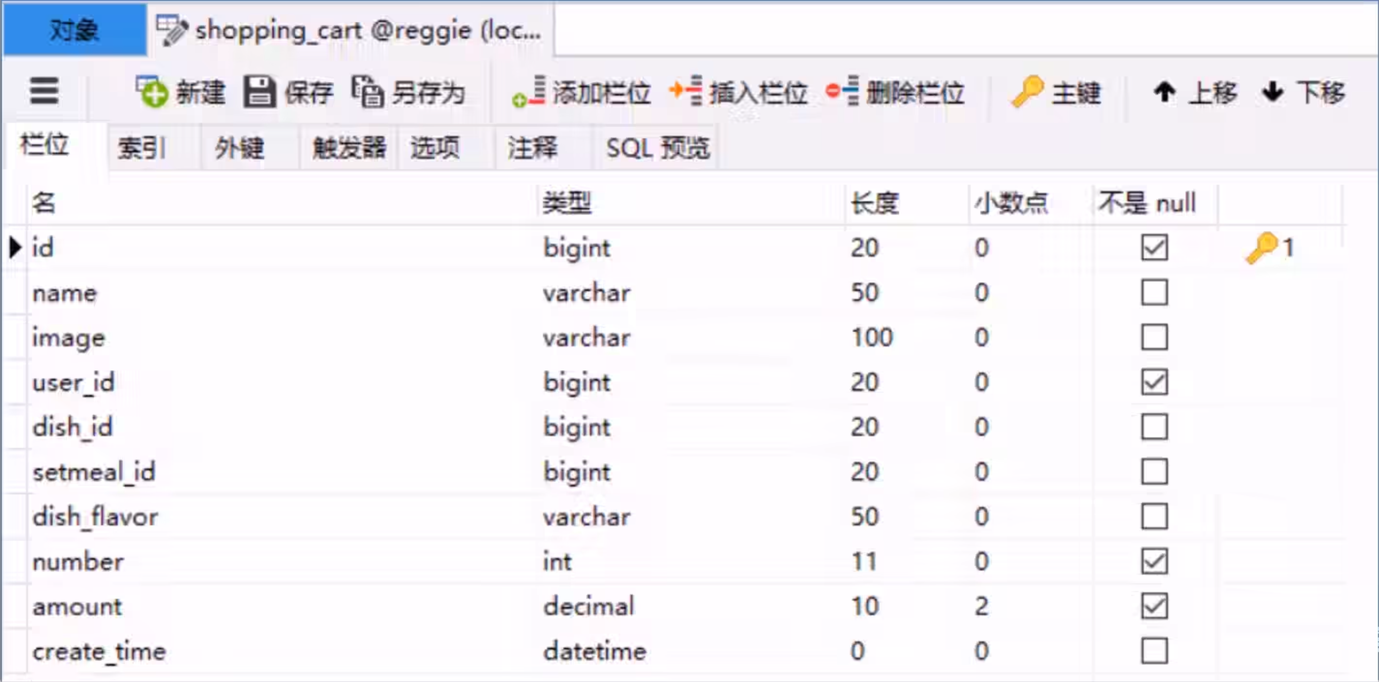Uncheck the not-null checkbox for number
This screenshot has height=682, width=1379.
click(x=1154, y=562)
